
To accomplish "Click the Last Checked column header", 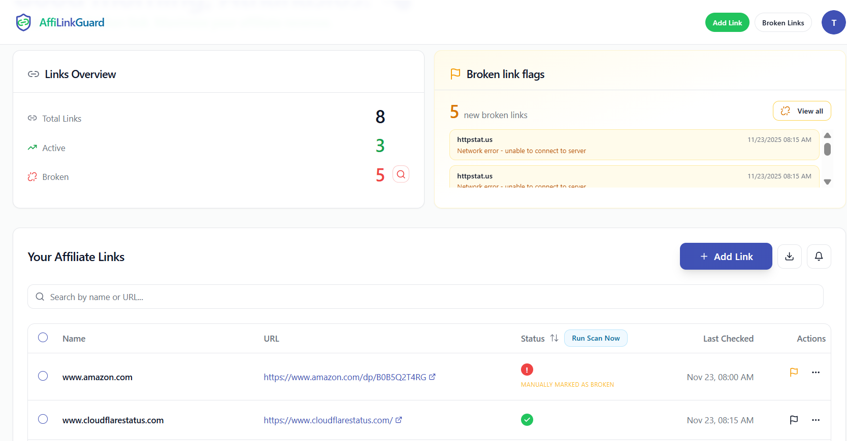I will pyautogui.click(x=728, y=339).
